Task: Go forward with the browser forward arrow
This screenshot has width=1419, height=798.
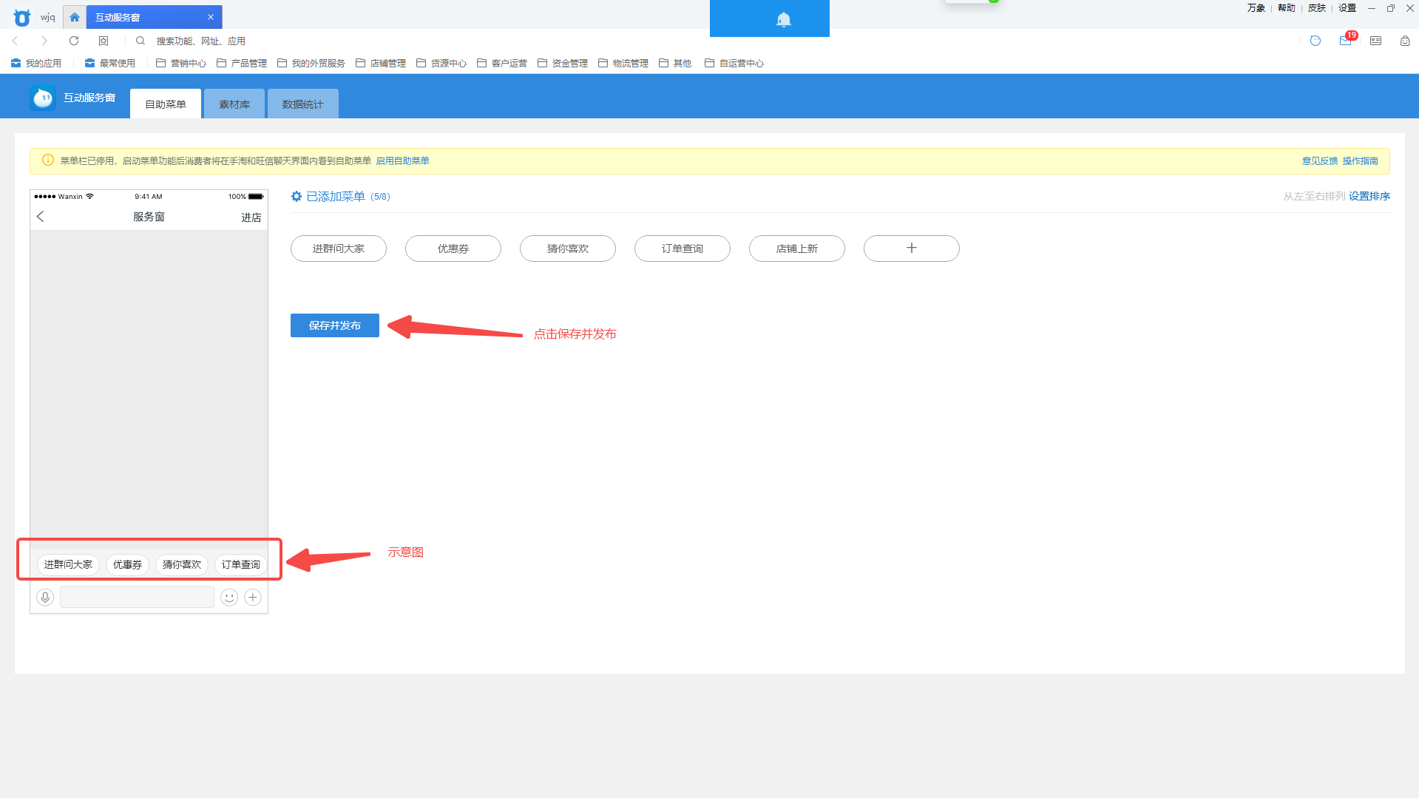Action: click(44, 41)
